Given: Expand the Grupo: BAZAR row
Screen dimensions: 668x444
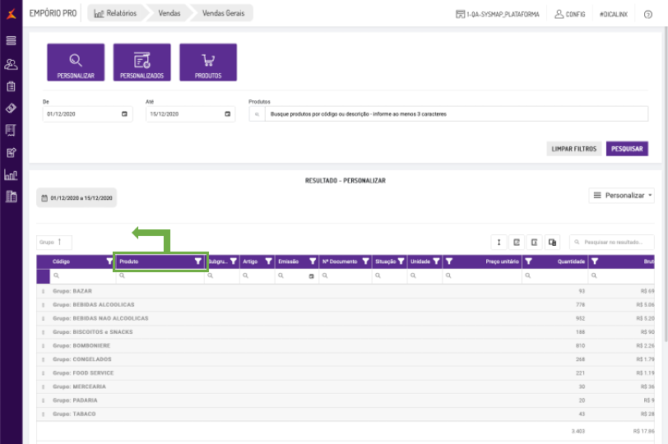Looking at the screenshot, I should pos(44,291).
